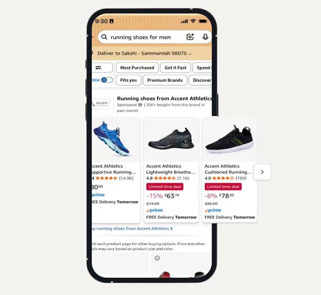
Task: Open the Lightweight Breathable shoe product image
Action: (x=171, y=139)
